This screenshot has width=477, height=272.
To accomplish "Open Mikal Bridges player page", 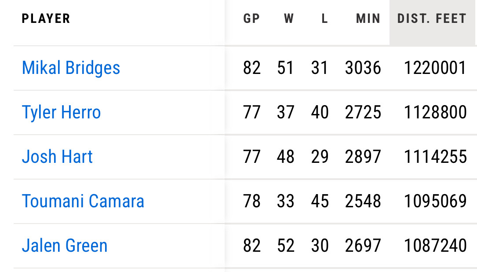I will click(x=71, y=68).
